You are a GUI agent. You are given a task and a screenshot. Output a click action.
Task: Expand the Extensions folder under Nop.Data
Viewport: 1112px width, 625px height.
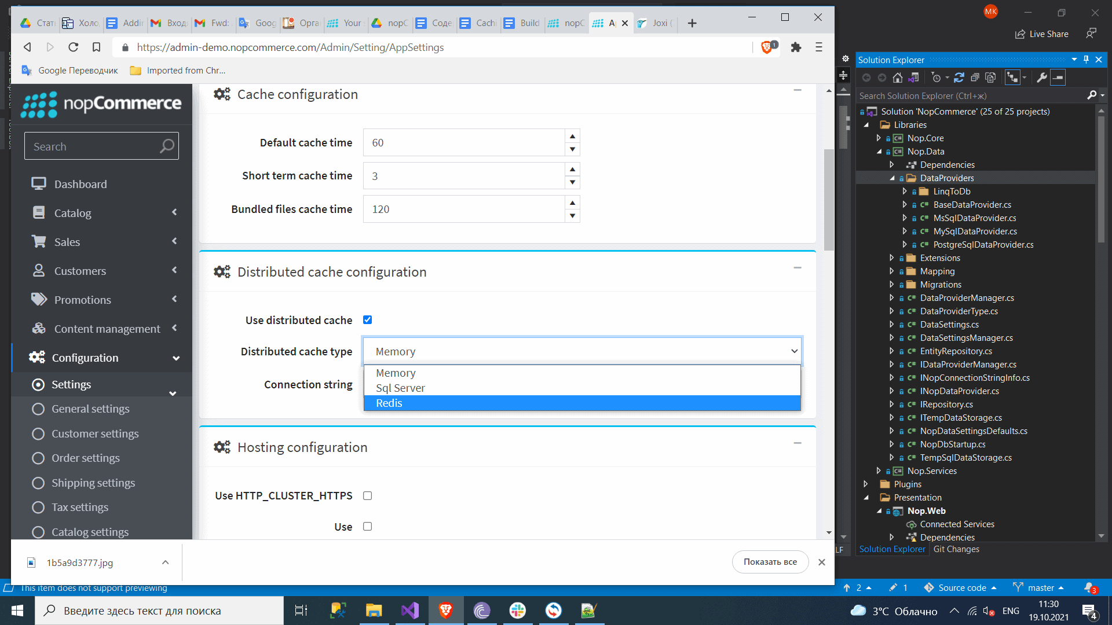pos(892,258)
